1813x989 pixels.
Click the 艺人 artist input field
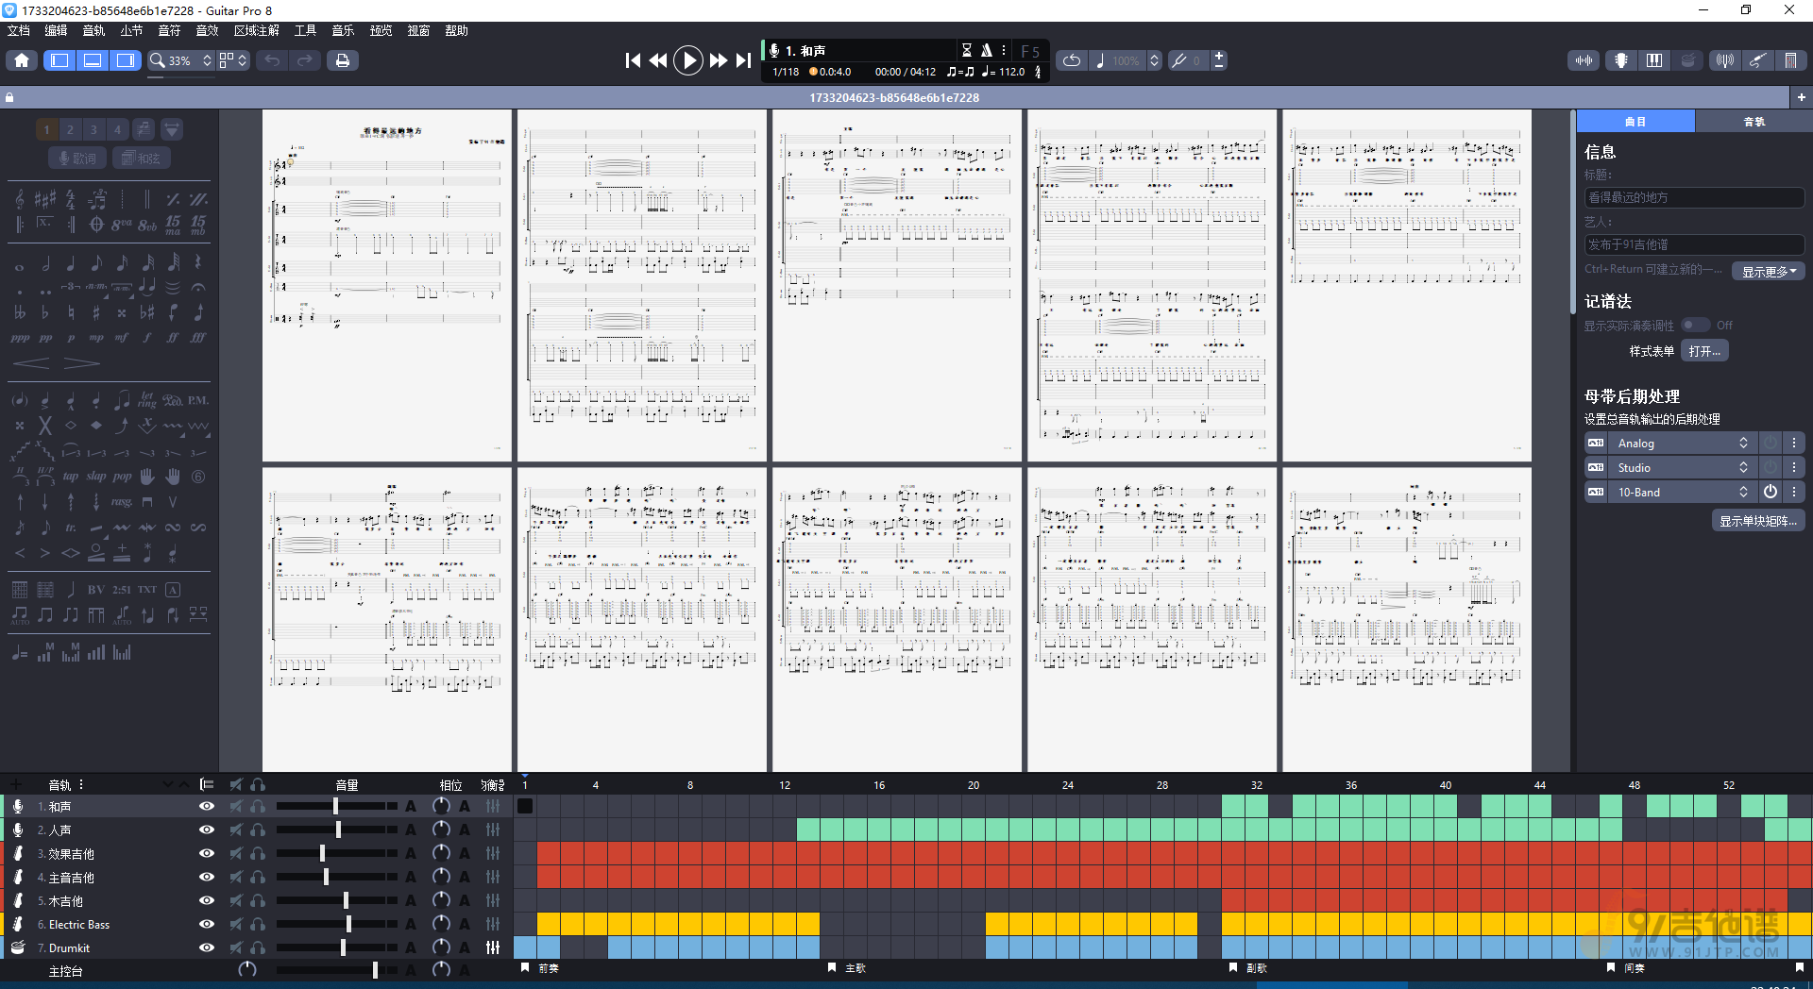(1694, 244)
